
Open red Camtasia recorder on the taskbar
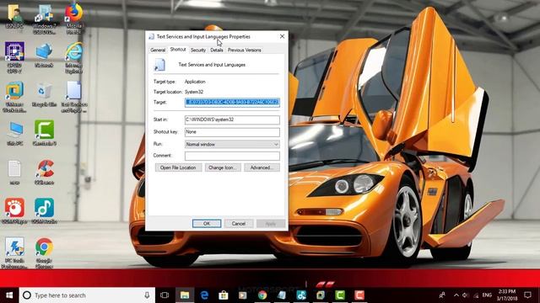(359, 295)
